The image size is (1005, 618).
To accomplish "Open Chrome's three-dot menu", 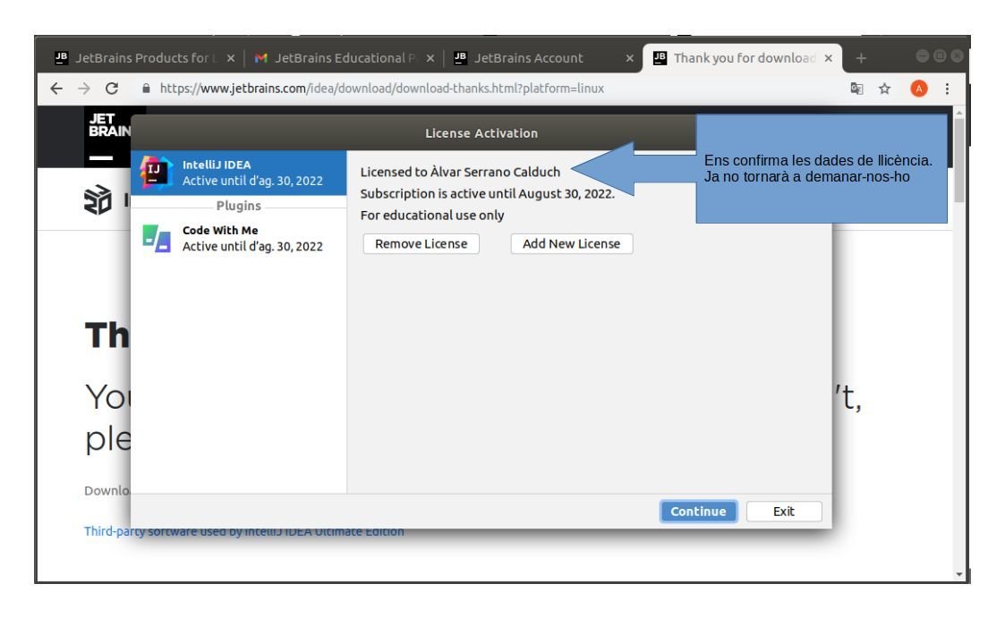I will (x=947, y=89).
